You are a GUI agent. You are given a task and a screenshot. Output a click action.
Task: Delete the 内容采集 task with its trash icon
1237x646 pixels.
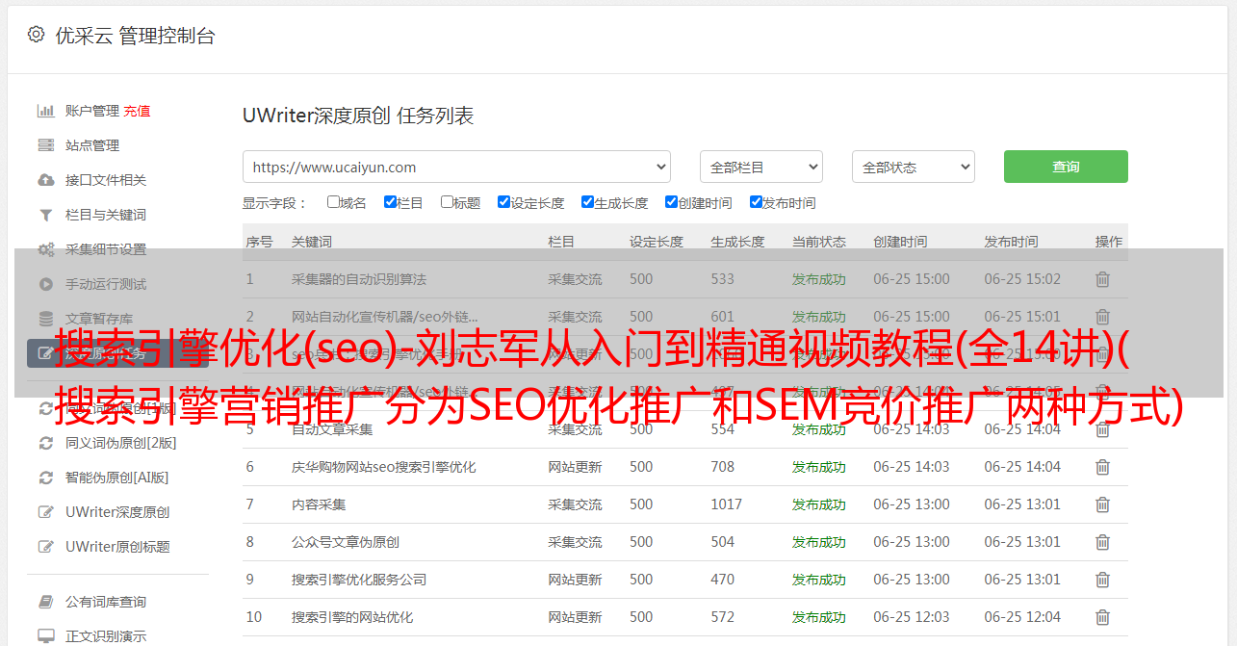1102,504
